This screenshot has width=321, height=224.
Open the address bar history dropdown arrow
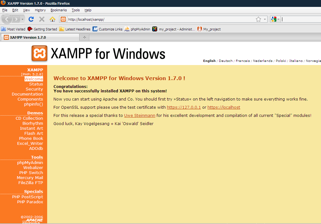pos(265,19)
